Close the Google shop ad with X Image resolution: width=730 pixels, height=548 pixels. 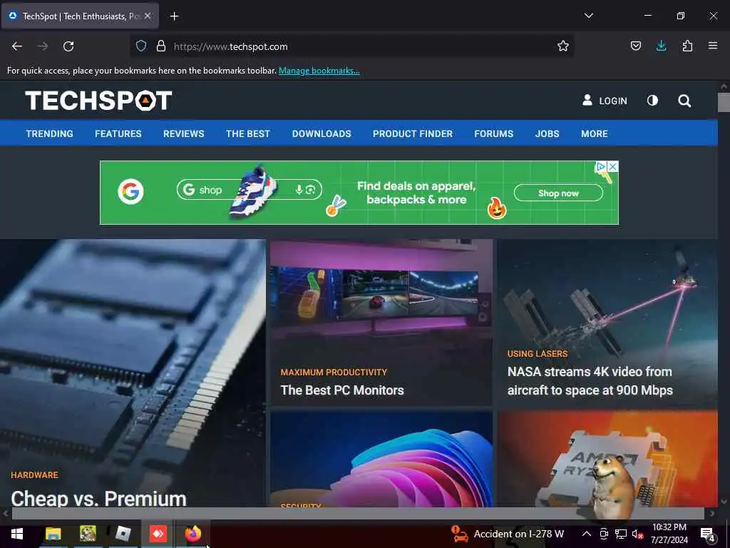(613, 166)
